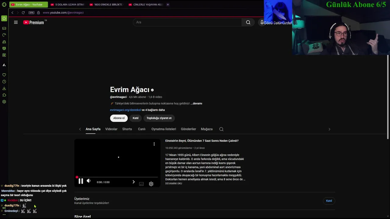The width and height of the screenshot is (390, 219).
Task: Click the voice search microphone icon
Action: click(262, 22)
